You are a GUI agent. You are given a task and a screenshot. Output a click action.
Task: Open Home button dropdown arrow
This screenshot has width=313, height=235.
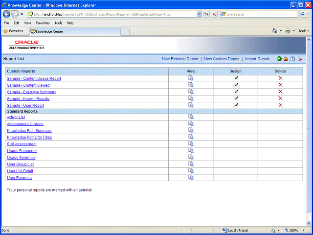coord(280,31)
